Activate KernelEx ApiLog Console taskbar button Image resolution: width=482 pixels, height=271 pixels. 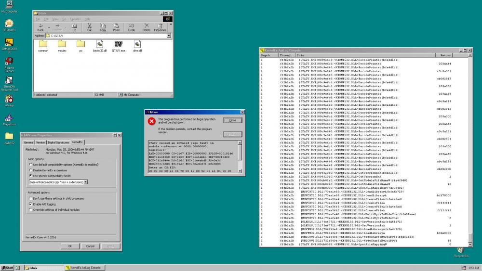pyautogui.click(x=85, y=268)
